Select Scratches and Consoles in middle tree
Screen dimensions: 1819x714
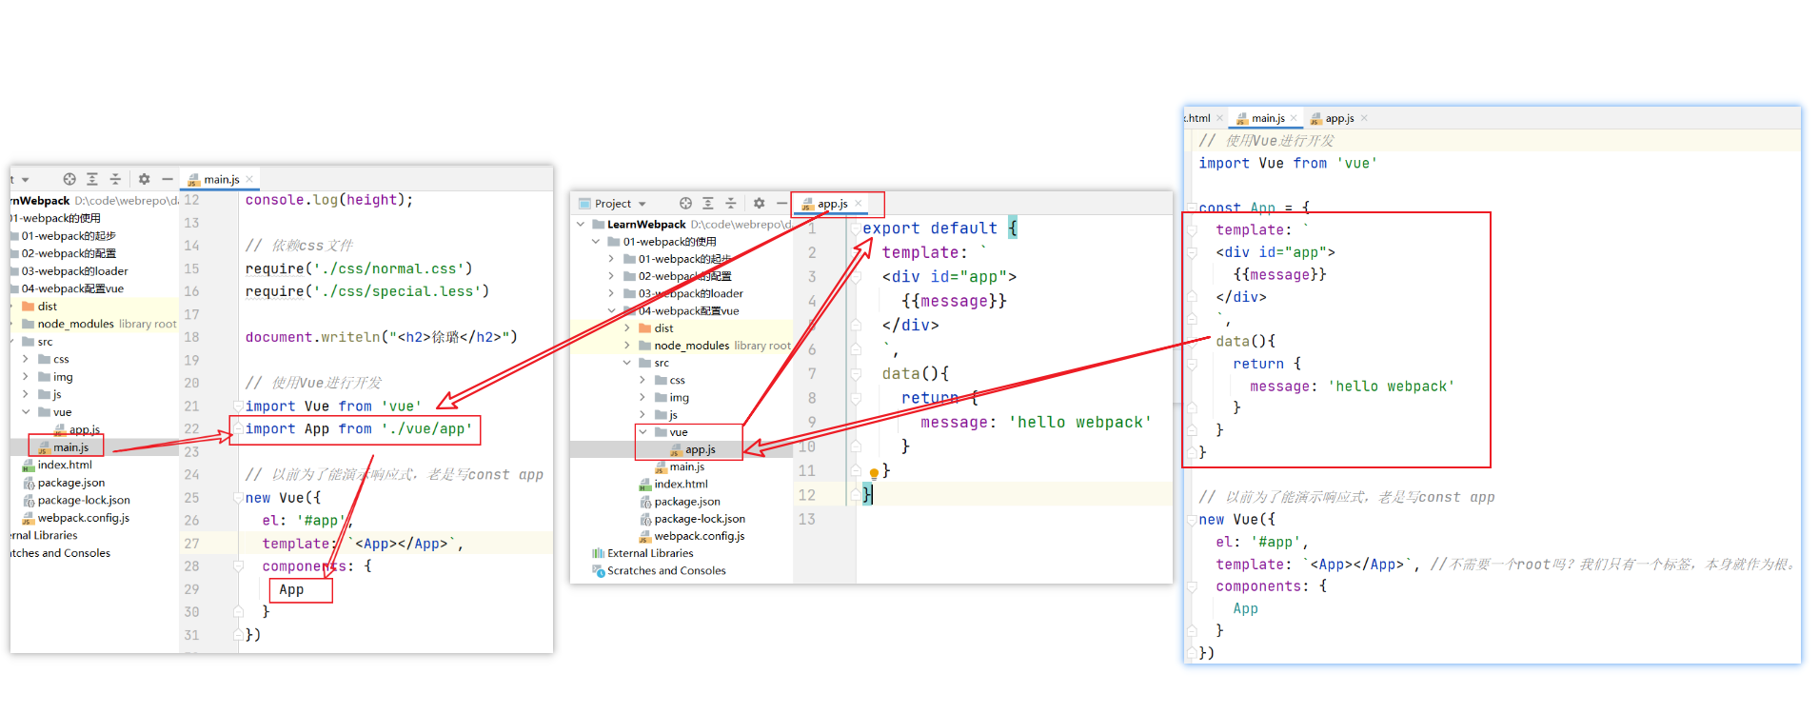[659, 571]
